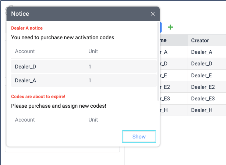The image size is (226, 165).
Task: Click the Codes are about to expire heading
Action: 38,97
